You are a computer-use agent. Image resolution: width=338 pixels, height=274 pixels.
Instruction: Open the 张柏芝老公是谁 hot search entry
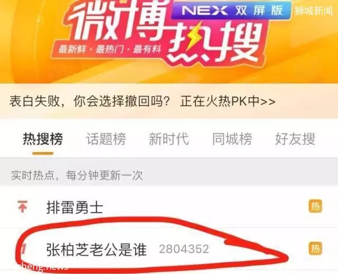coord(169,249)
